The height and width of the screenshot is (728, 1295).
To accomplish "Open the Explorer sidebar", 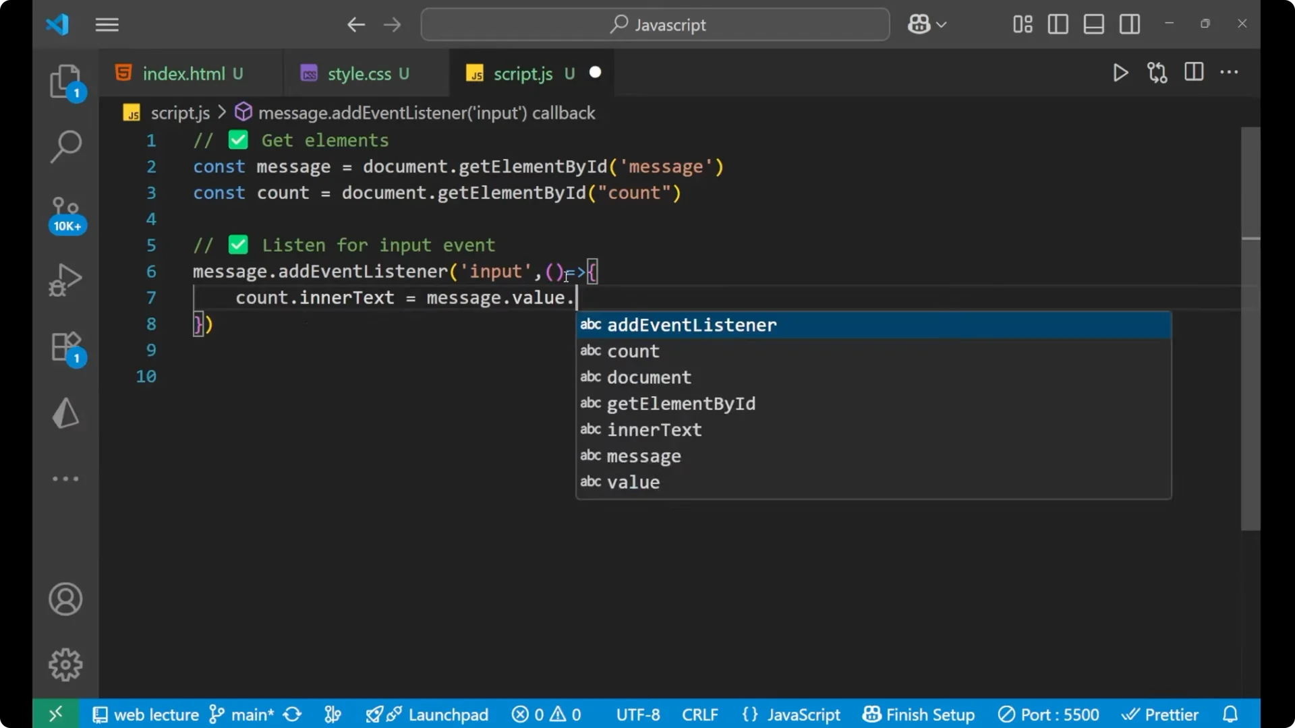I will pyautogui.click(x=65, y=81).
